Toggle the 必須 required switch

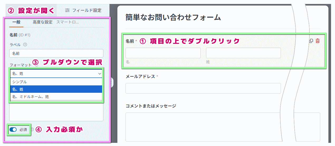pyautogui.click(x=13, y=129)
